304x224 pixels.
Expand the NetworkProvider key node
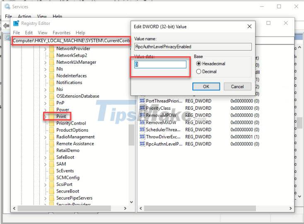[45, 49]
